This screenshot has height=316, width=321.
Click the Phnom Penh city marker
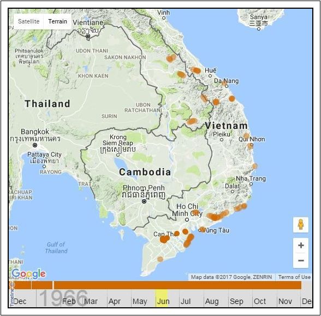(x=144, y=201)
